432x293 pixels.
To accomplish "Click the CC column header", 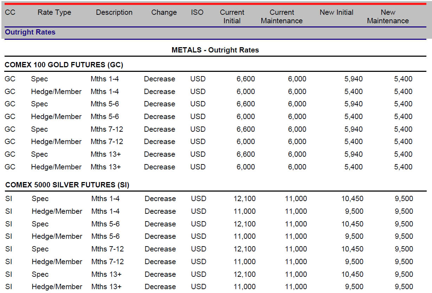I will tap(10, 12).
